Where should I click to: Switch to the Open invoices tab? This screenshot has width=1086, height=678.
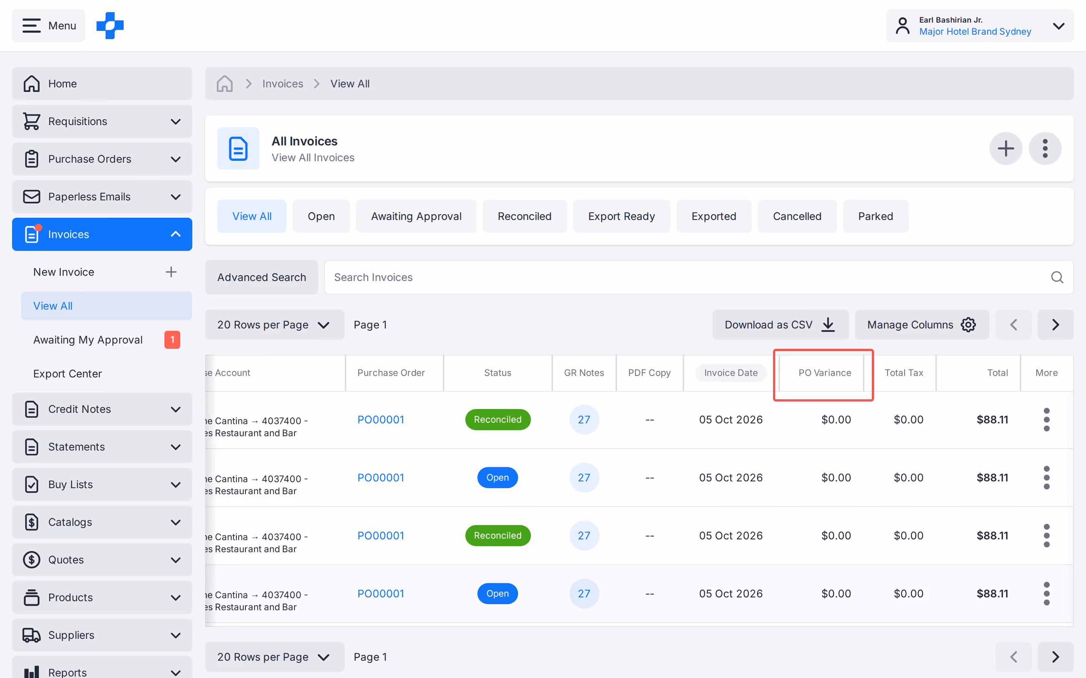click(321, 216)
